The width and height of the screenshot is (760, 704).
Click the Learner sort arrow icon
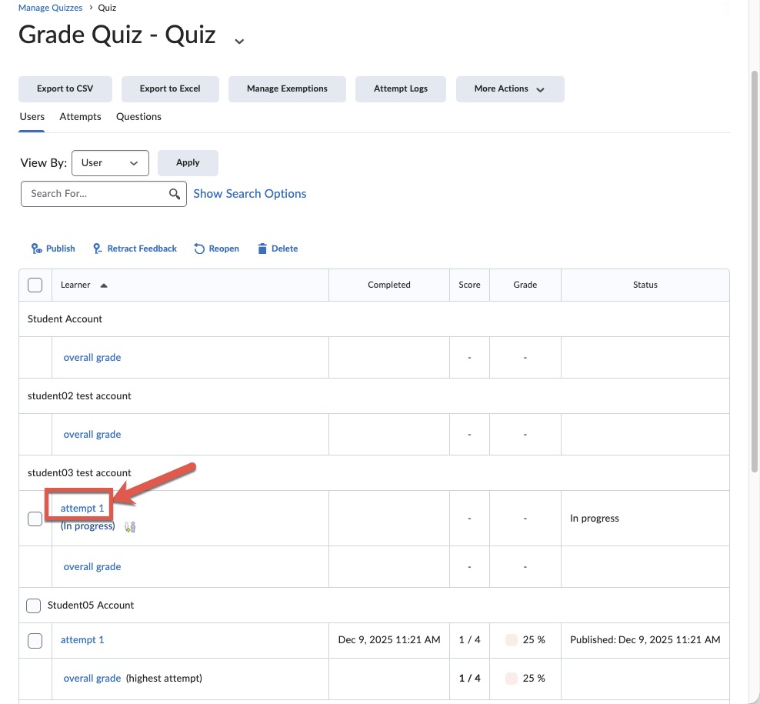pyautogui.click(x=104, y=285)
